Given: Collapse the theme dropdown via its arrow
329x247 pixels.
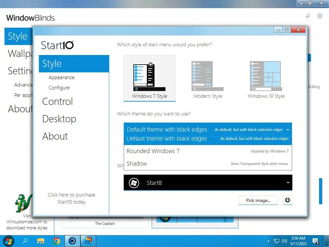Looking at the screenshot, I should [x=288, y=130].
